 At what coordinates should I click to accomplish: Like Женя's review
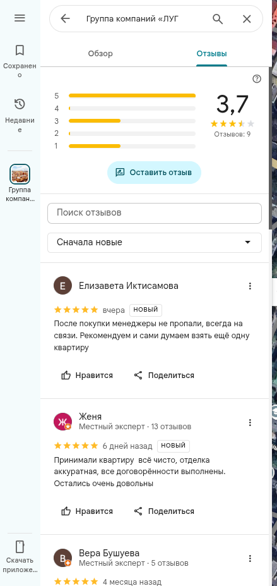pos(87,511)
